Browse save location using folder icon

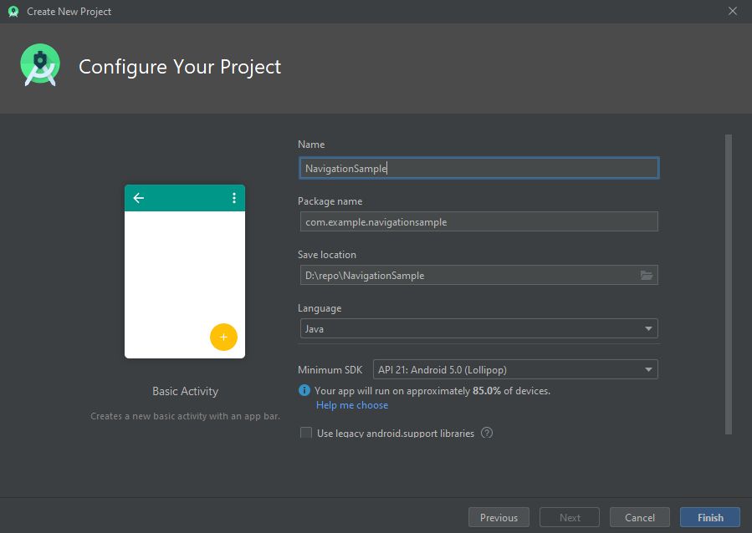tap(647, 274)
